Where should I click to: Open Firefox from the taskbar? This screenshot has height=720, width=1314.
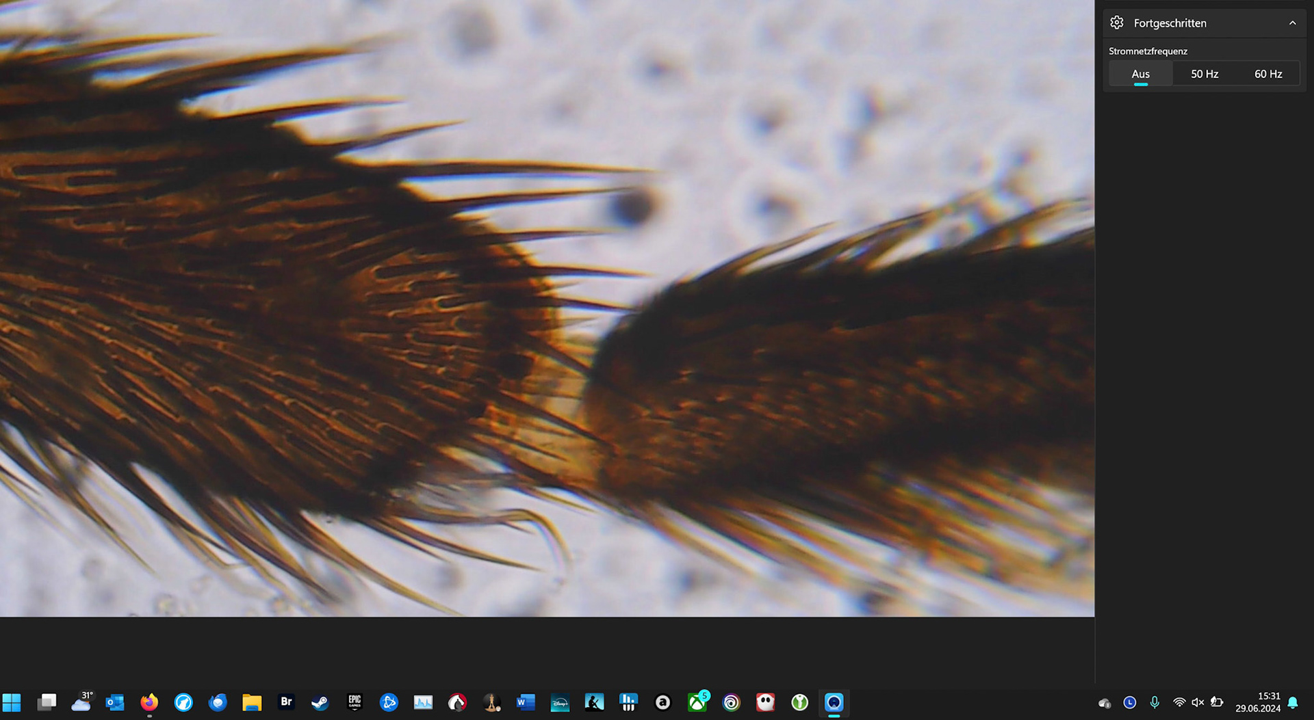click(x=149, y=702)
